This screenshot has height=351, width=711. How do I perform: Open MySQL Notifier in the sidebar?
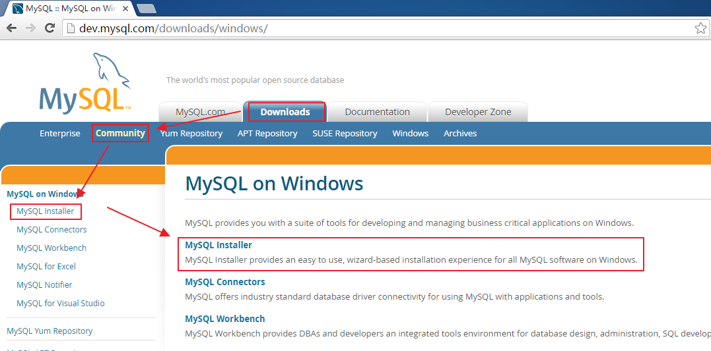click(x=44, y=284)
